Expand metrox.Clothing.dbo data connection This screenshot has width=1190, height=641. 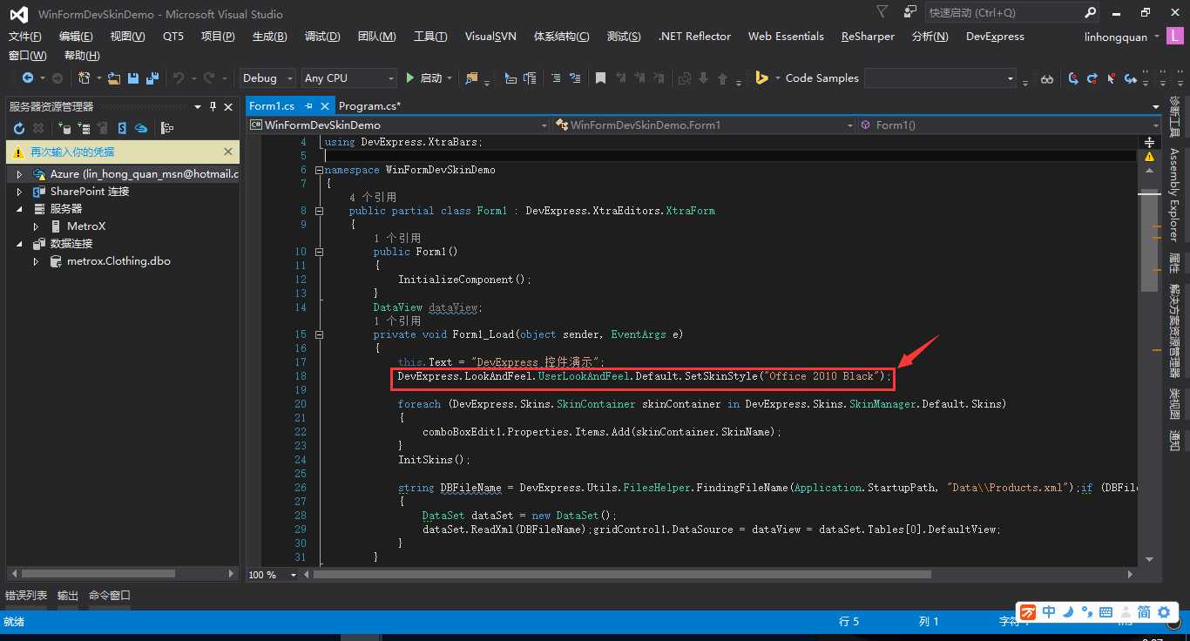(x=36, y=261)
